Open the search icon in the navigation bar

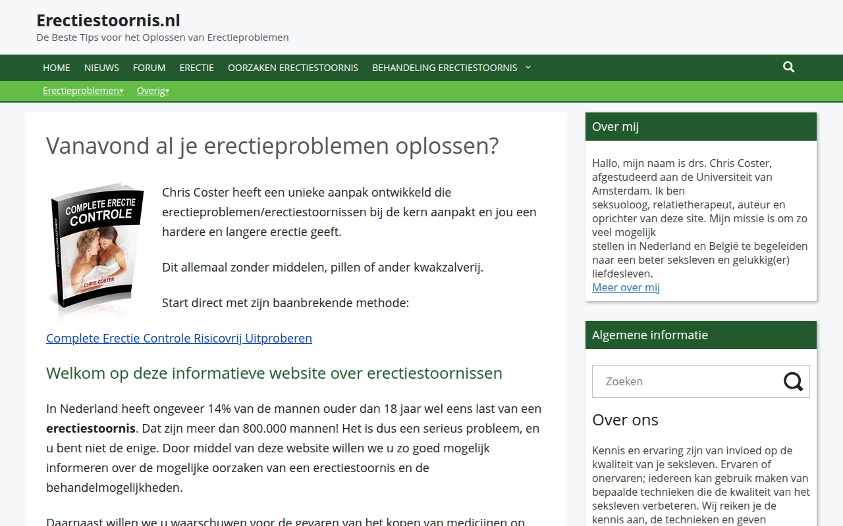(x=788, y=67)
